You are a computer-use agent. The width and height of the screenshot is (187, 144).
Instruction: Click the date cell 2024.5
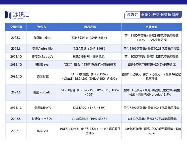tap(16, 92)
